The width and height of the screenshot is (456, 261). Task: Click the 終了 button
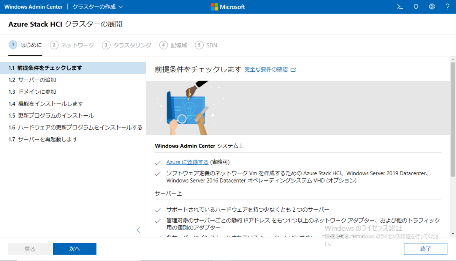point(426,249)
